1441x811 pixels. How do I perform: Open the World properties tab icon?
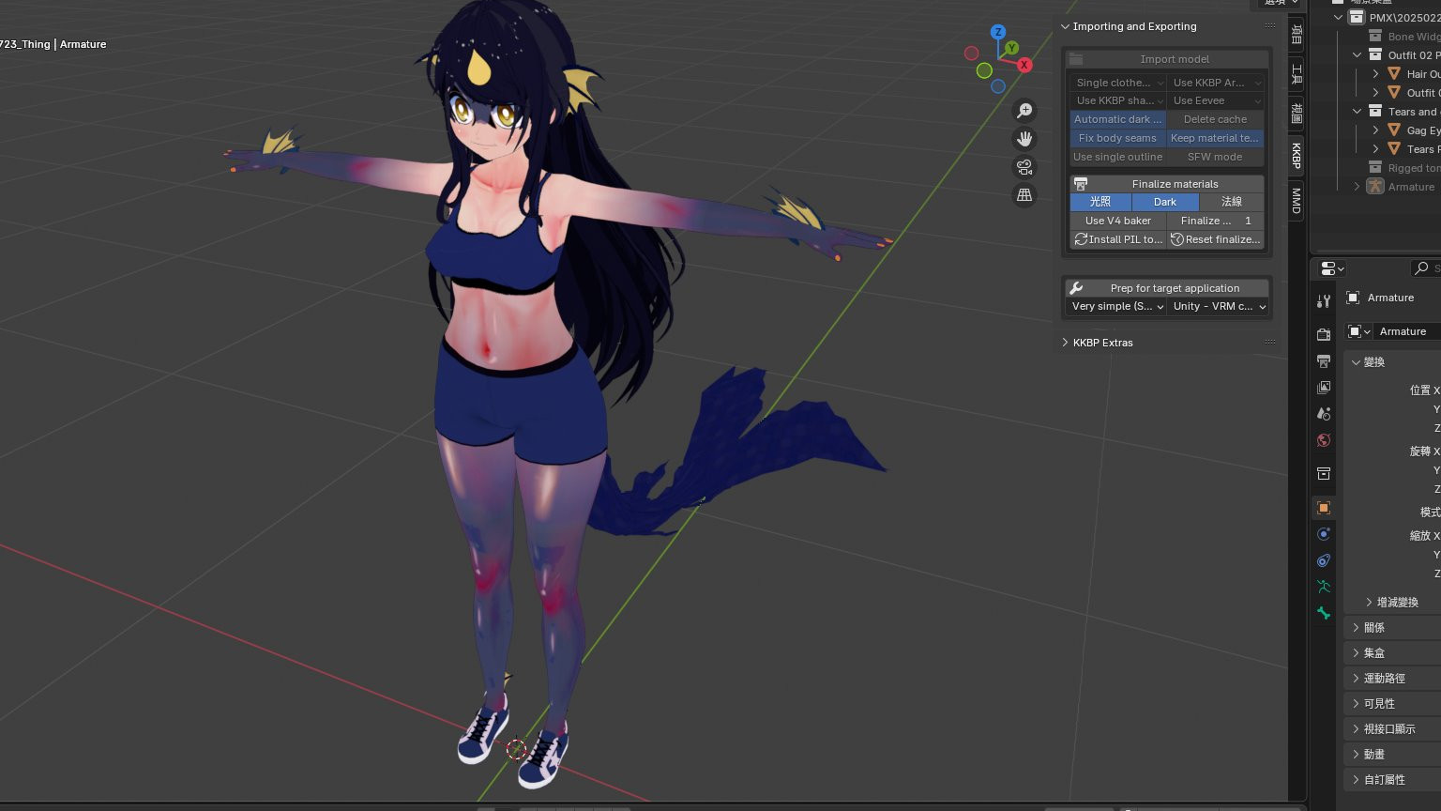[1324, 440]
